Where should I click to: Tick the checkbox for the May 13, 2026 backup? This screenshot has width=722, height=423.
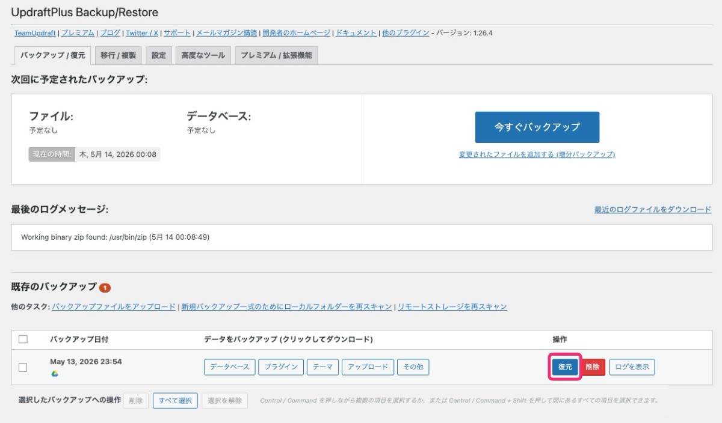point(23,367)
